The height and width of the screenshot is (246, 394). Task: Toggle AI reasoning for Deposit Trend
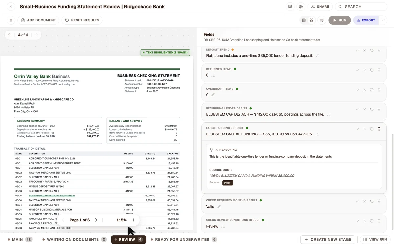(379, 51)
